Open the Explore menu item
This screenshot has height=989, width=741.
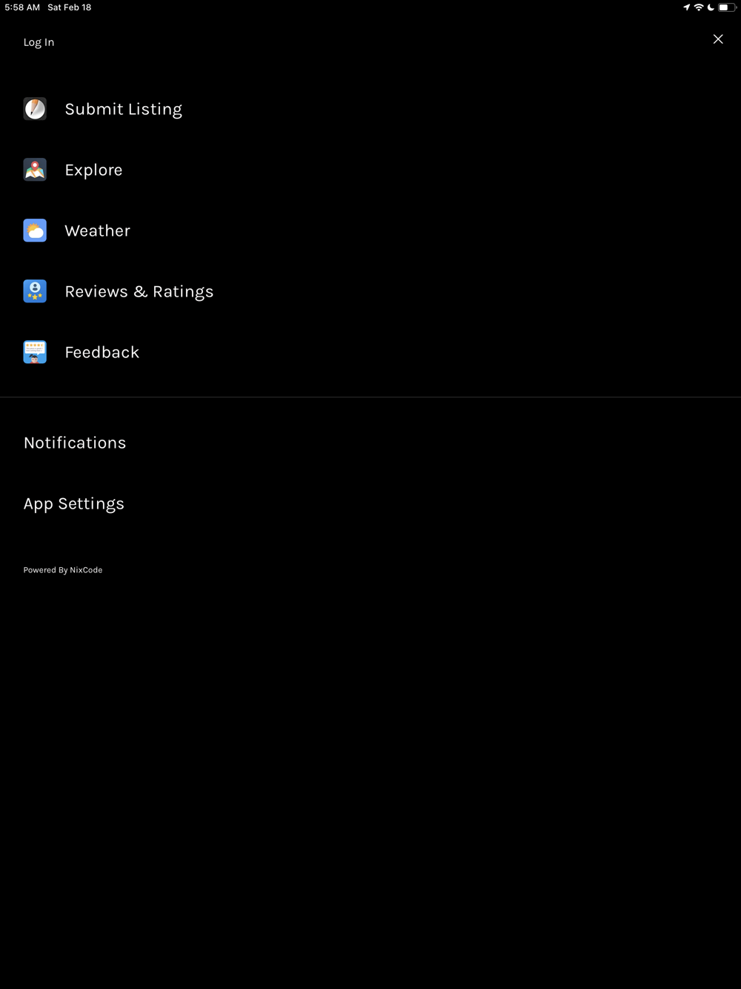pos(93,170)
